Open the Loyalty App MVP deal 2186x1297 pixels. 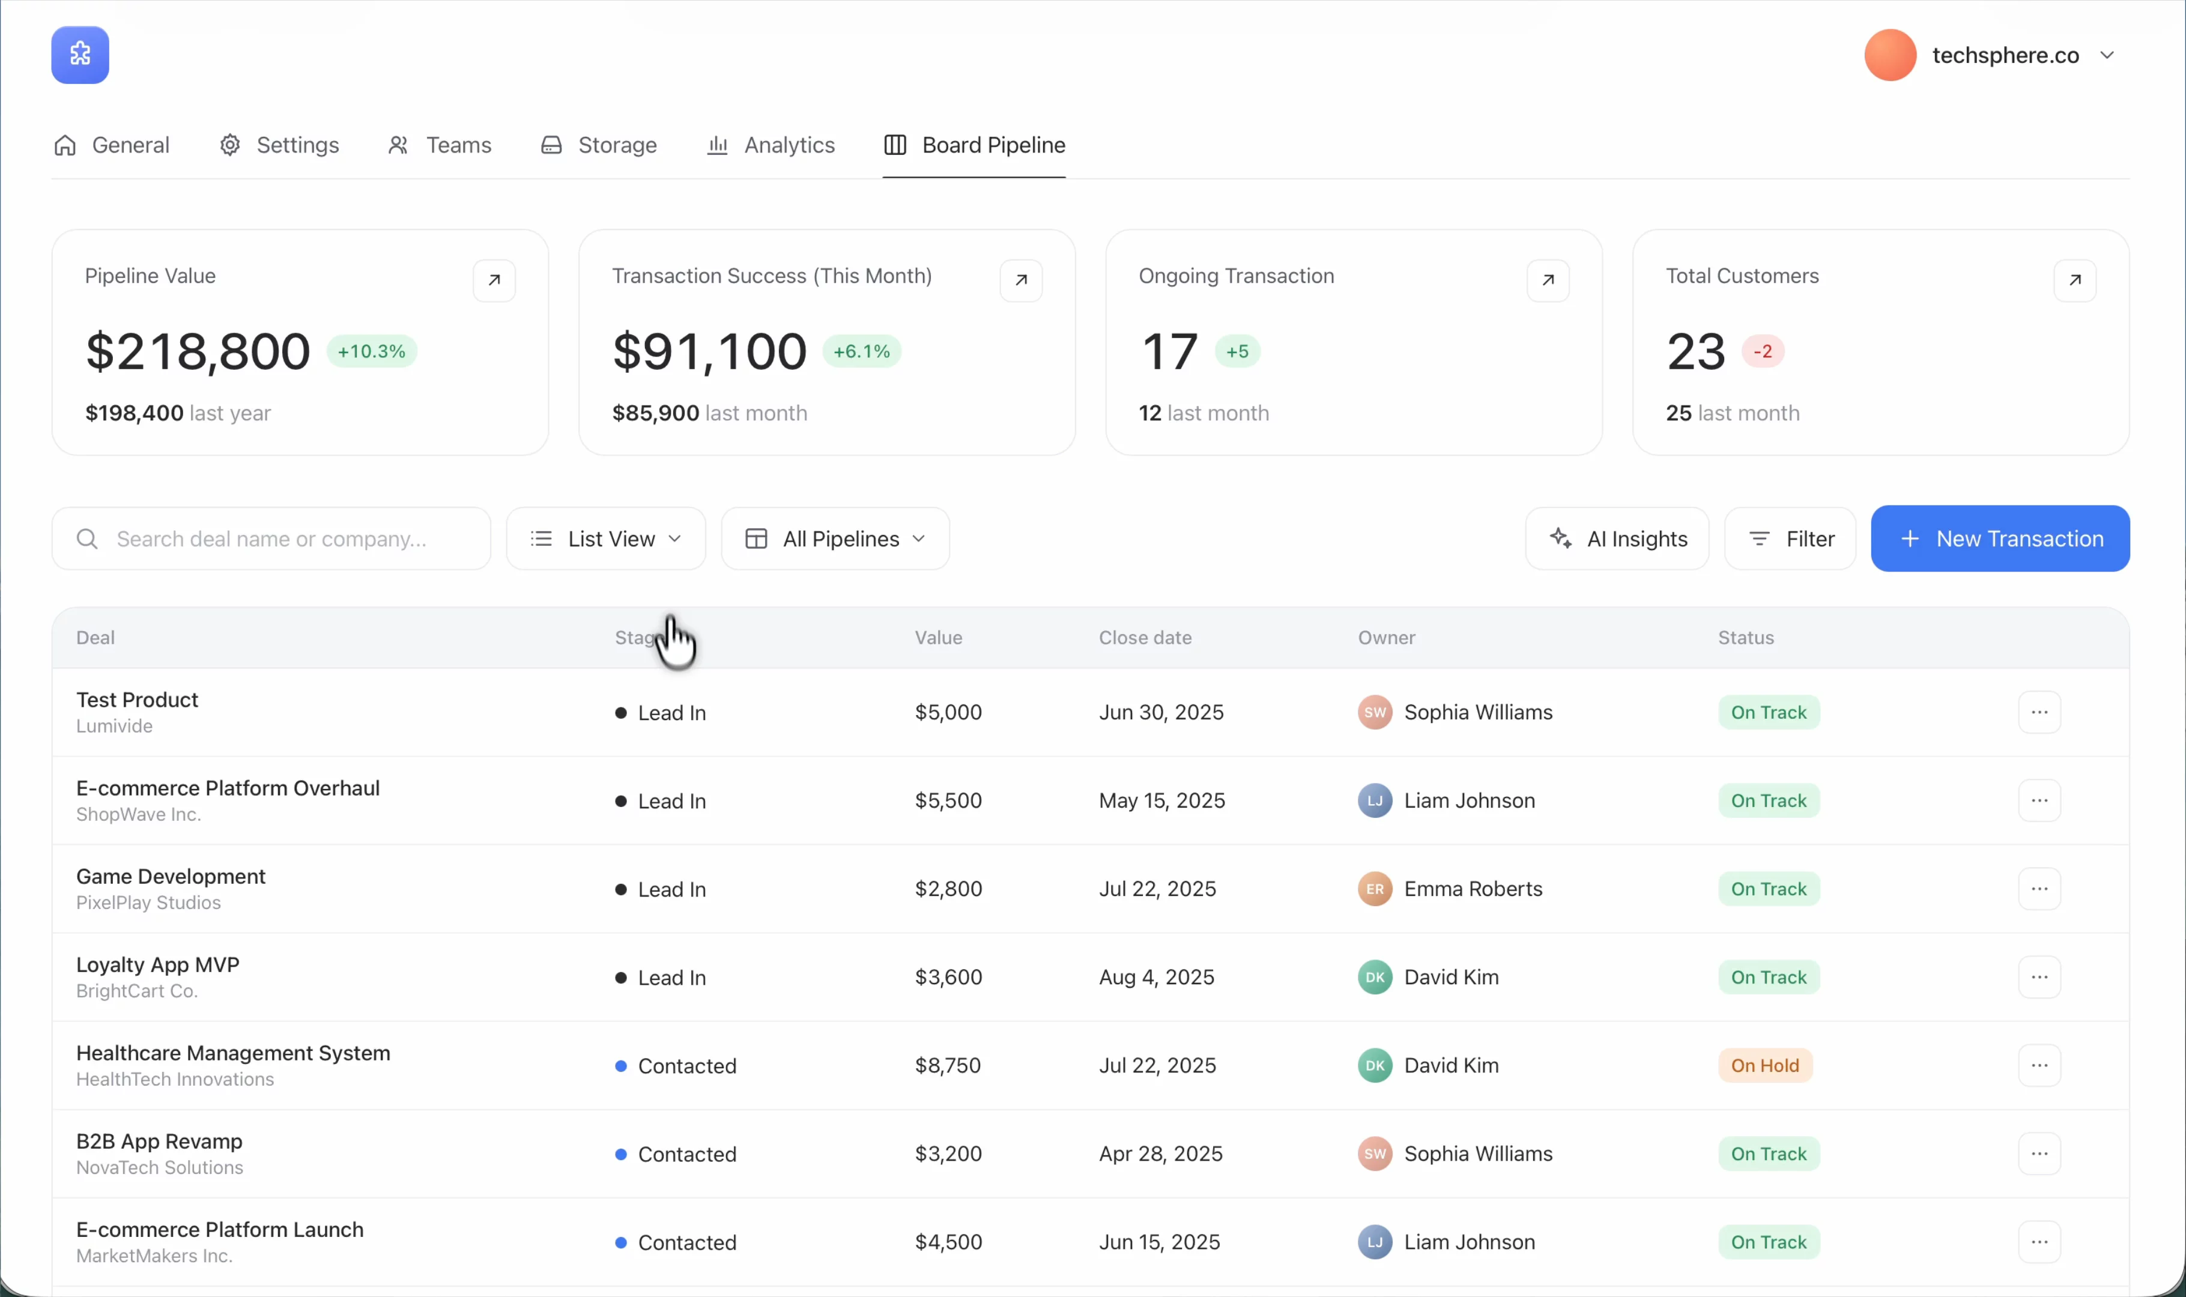[157, 965]
